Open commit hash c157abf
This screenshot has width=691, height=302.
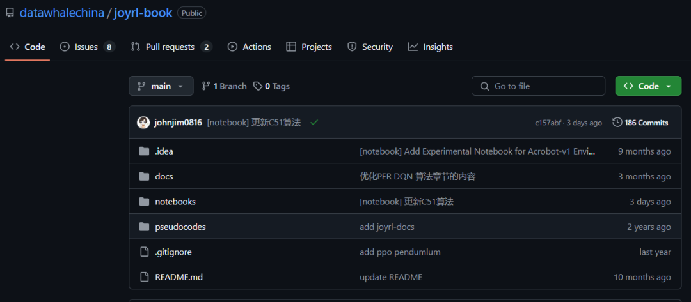548,123
